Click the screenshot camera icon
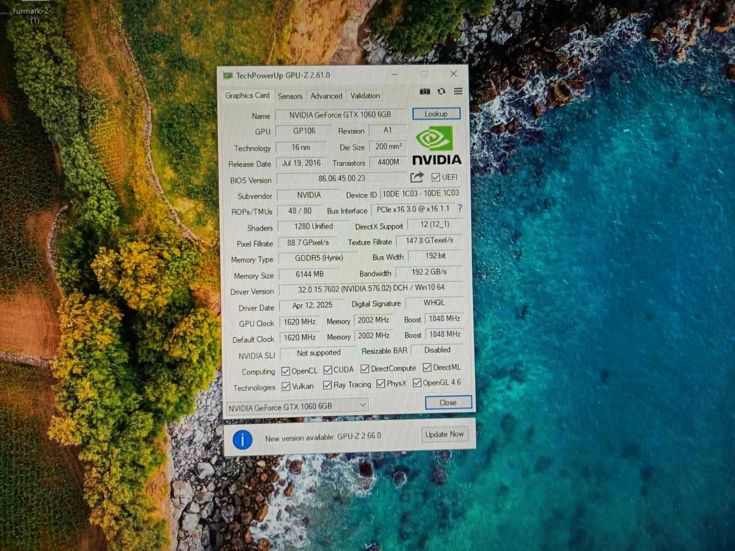This screenshot has height=551, width=735. 425,91
